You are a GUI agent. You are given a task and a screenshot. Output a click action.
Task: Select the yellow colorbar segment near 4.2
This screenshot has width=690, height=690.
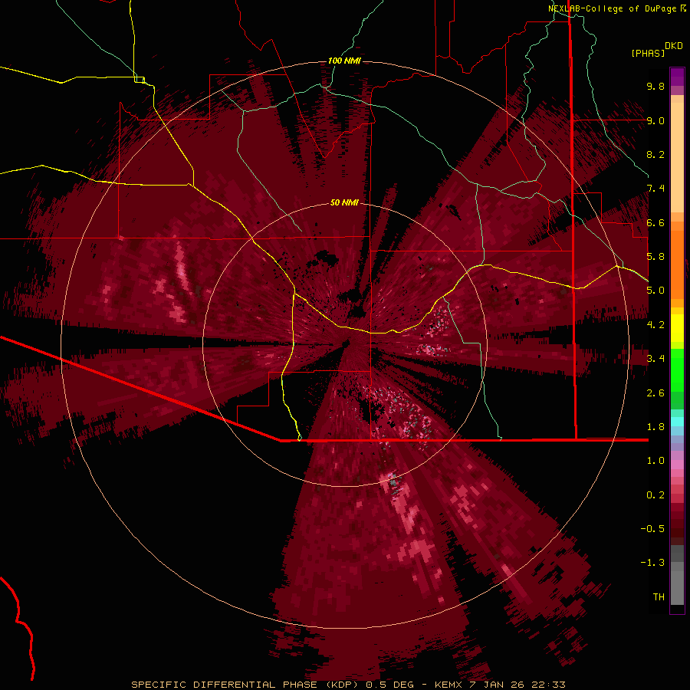tap(677, 328)
